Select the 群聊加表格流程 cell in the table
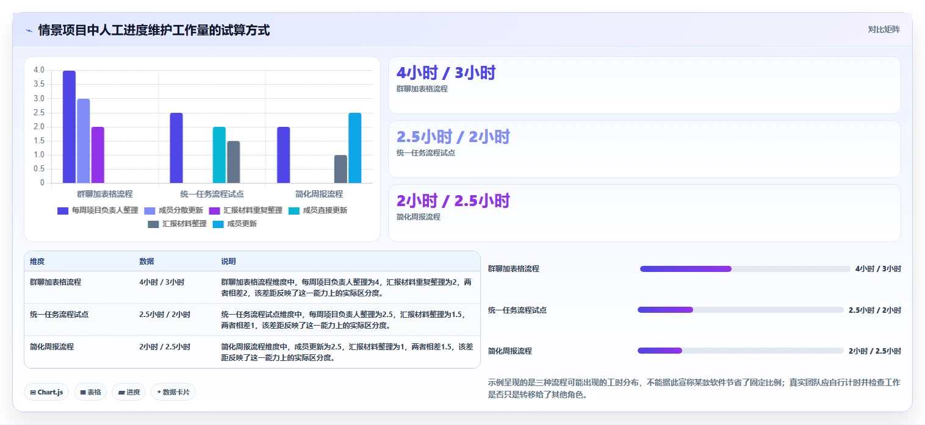Screen dimensions: 925x425 pos(56,282)
